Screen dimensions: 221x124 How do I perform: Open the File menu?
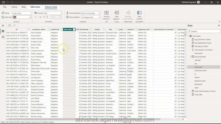4,7
